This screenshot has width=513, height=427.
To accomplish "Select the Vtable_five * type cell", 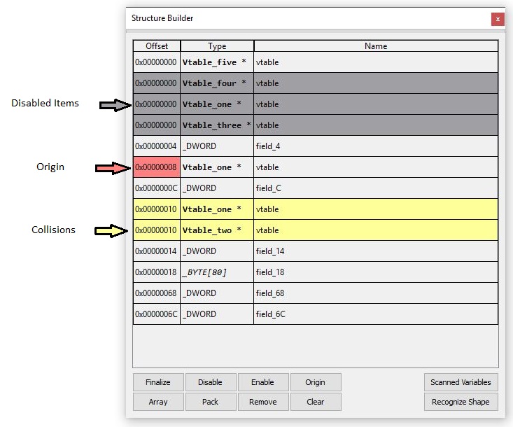I will [x=217, y=62].
